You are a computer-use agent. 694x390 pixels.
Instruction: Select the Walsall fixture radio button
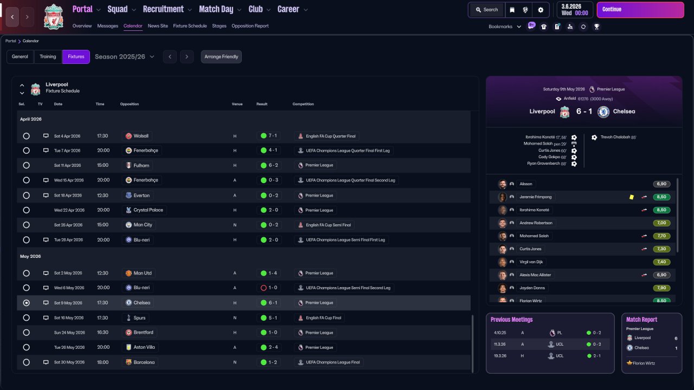[27, 136]
